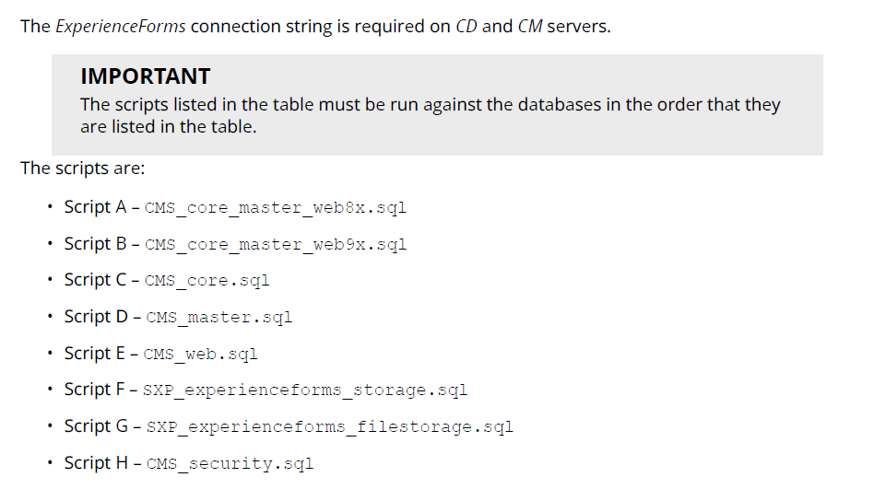Click the italic CM server abbreviation

pos(530,26)
